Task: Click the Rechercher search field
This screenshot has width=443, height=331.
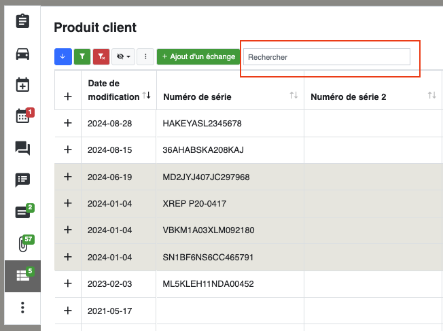Action: [x=327, y=57]
